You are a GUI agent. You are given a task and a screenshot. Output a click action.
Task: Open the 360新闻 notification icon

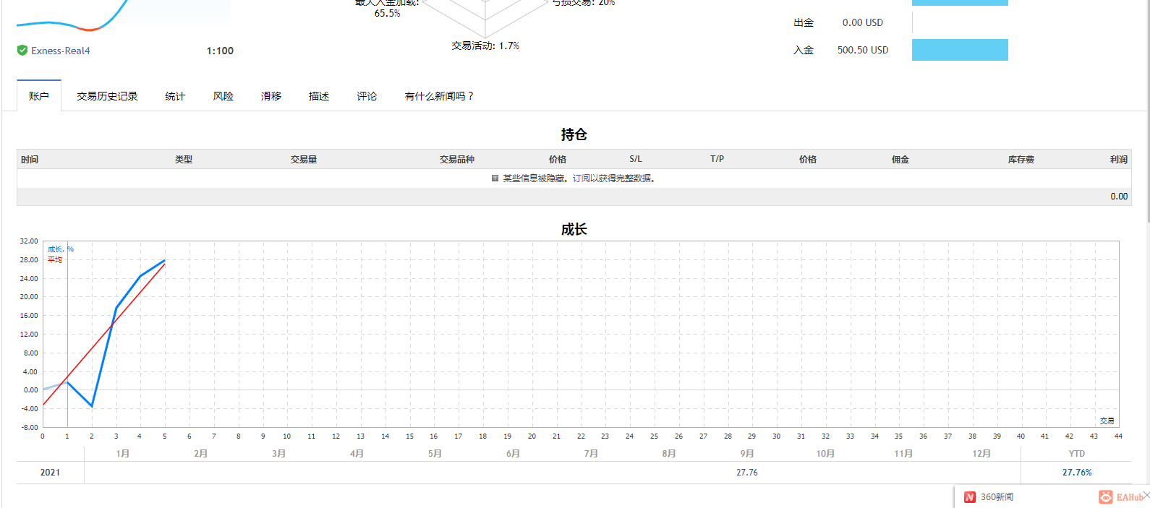click(x=970, y=497)
